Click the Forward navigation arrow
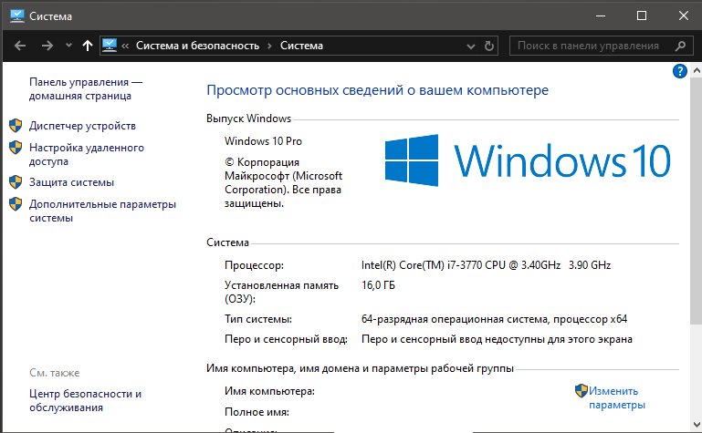 click(x=47, y=45)
